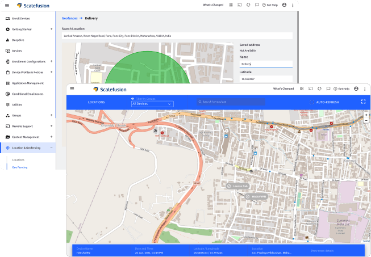Click apps grid icon in back window header
This screenshot has width=371, height=257.
point(231,5)
